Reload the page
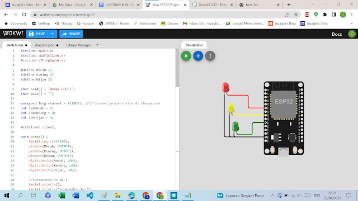The height and width of the screenshot is (201, 358). coord(24,15)
